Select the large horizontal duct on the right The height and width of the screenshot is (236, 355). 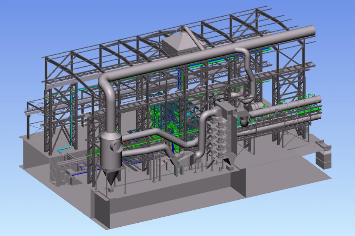(292, 111)
